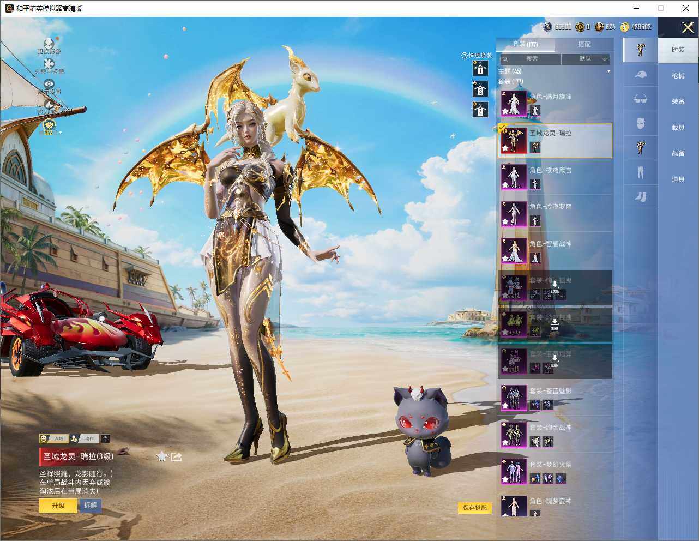Toggle the 动作 action button

[83, 438]
